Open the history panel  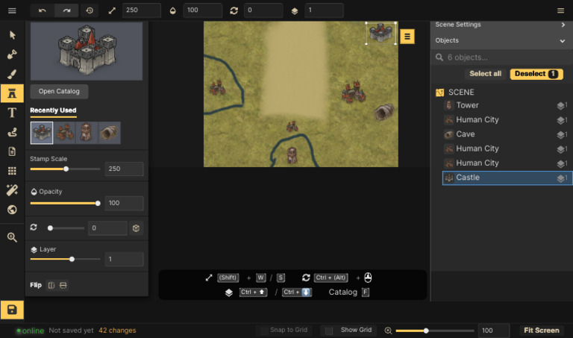pos(90,10)
